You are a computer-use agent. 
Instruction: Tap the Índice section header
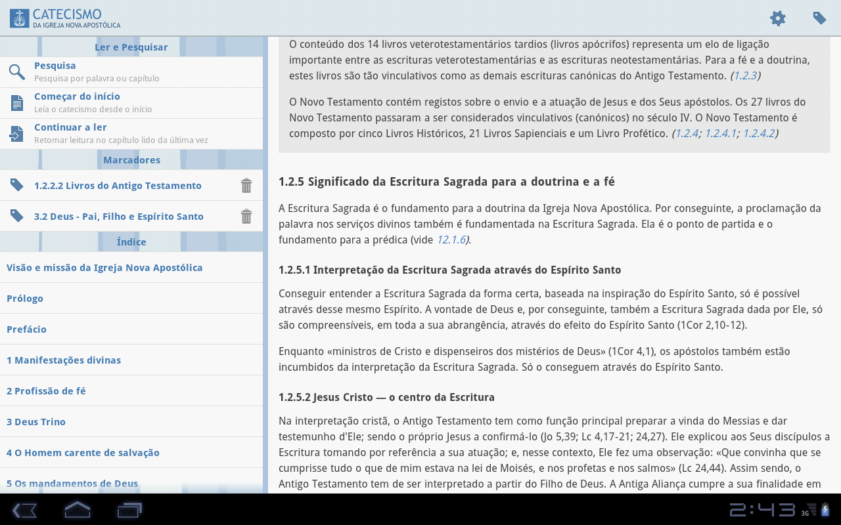pyautogui.click(x=131, y=242)
